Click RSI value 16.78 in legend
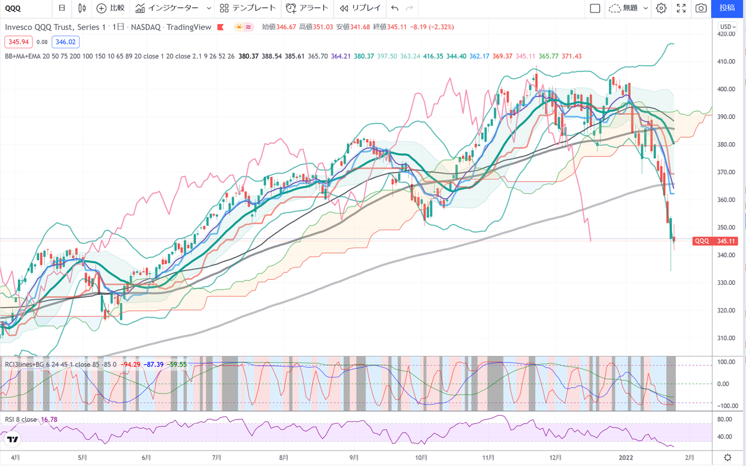Screen dimensions: 746x466 (x=50, y=419)
